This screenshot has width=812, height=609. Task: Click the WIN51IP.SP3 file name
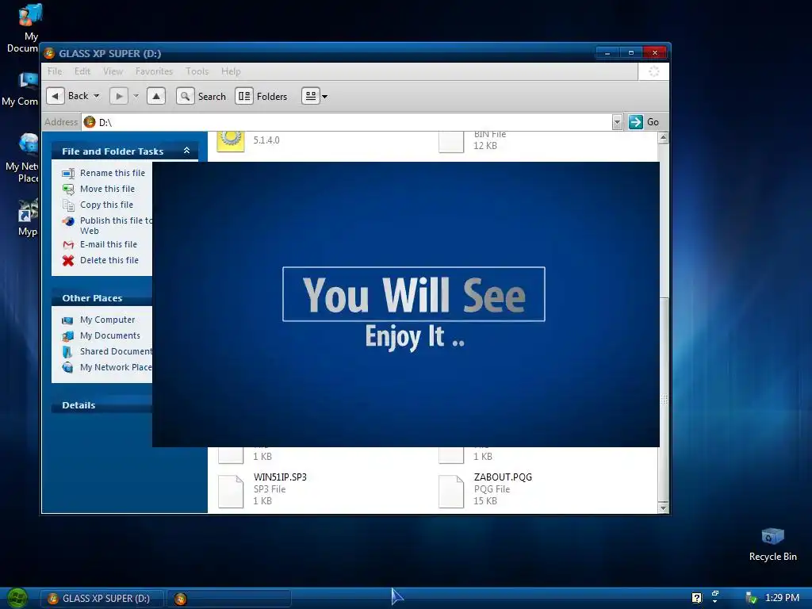(x=280, y=477)
